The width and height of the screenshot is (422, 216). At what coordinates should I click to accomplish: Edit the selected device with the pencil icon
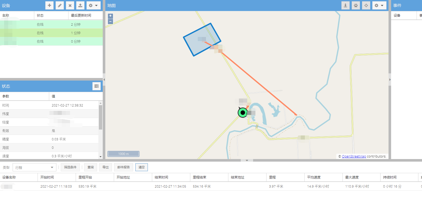click(x=60, y=5)
